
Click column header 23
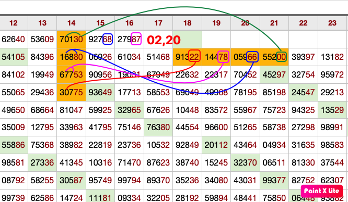(332, 23)
